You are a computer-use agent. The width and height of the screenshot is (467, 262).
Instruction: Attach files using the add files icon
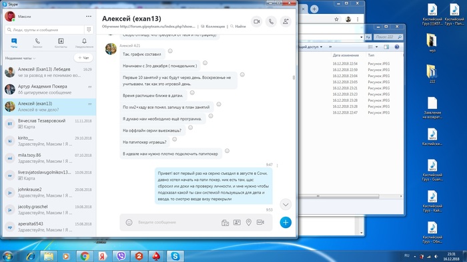[x=225, y=223]
